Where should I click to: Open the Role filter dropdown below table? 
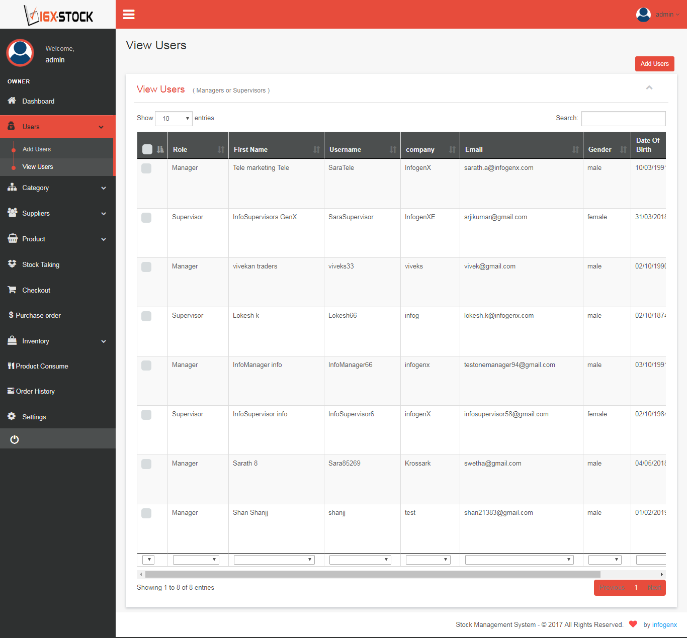click(x=196, y=560)
